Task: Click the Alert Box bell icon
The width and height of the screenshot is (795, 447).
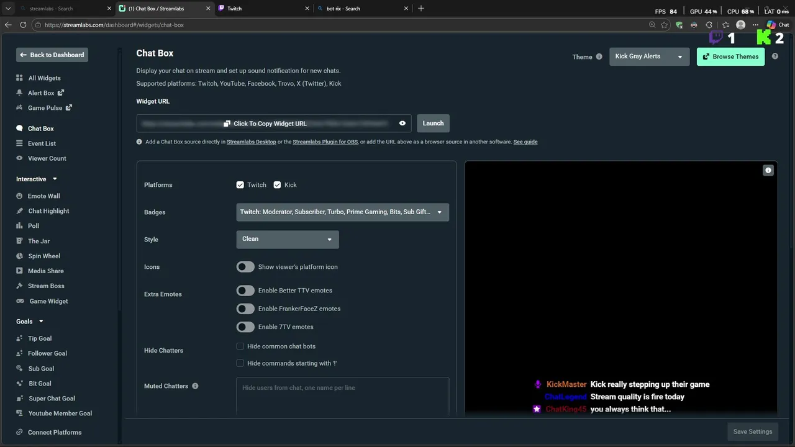Action: 19,93
